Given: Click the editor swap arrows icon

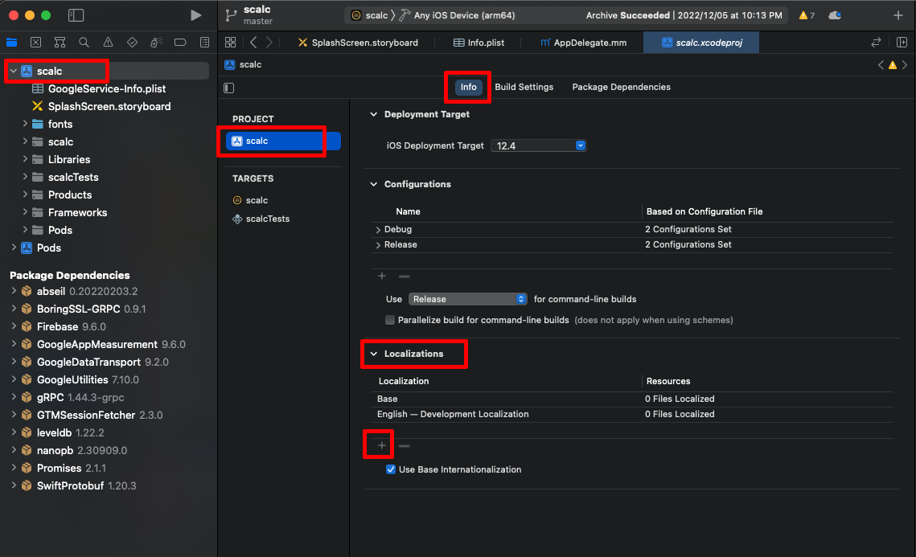Looking at the screenshot, I should click(876, 42).
